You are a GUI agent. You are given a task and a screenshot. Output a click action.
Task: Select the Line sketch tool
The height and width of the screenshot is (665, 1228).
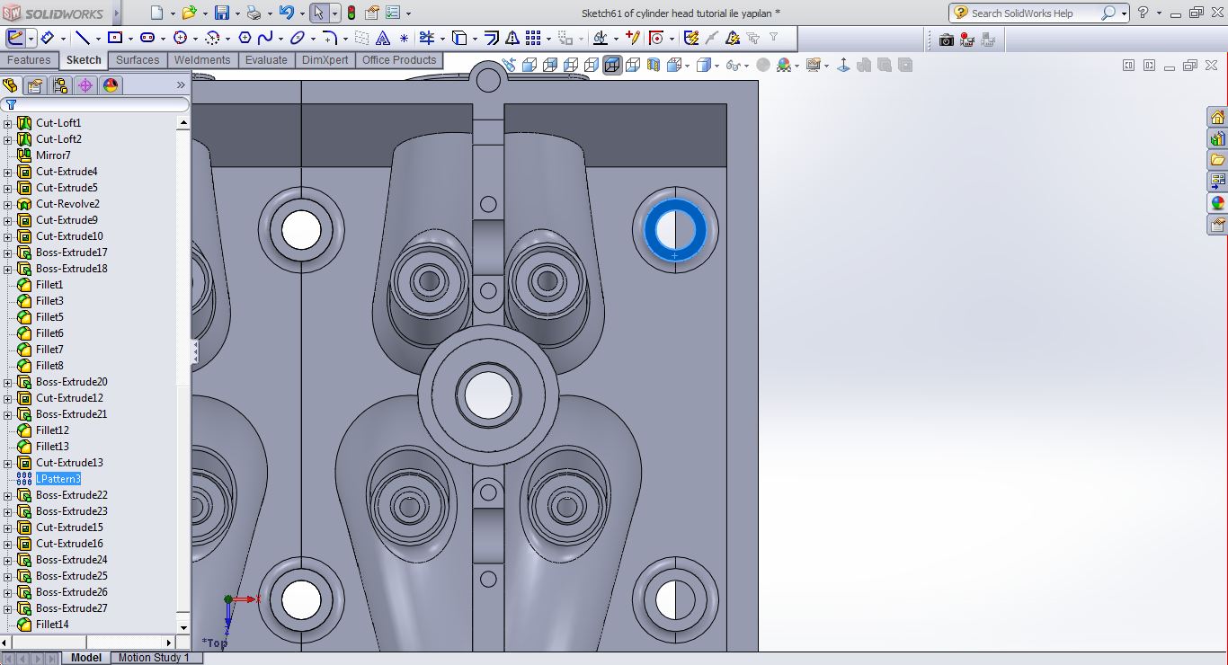[83, 38]
